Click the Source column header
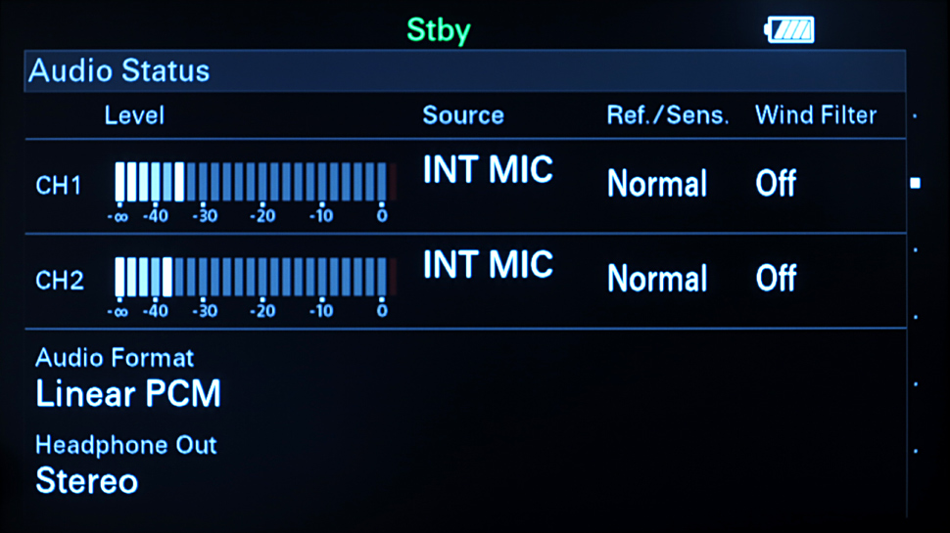Viewport: 950px width, 533px height. pyautogui.click(x=463, y=115)
